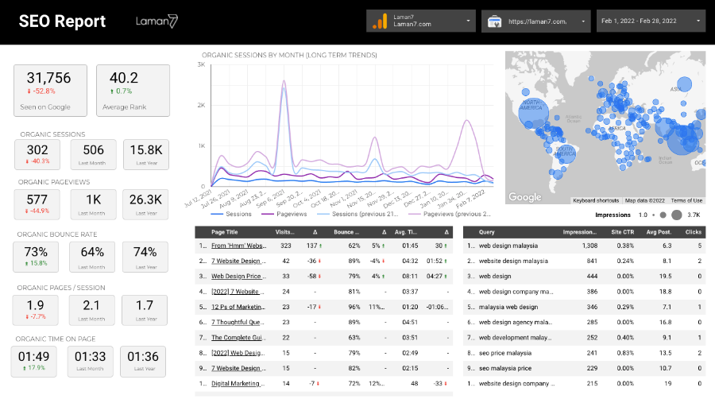Click the 323 visits value
This screenshot has width=715, height=403.
(286, 246)
